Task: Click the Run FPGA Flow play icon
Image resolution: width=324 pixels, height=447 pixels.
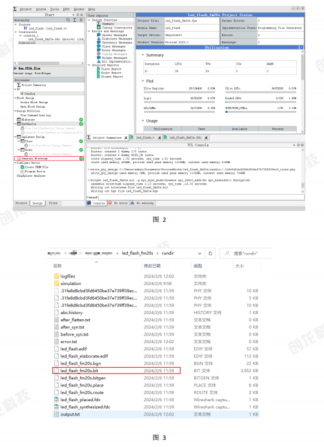Action: pos(15,68)
